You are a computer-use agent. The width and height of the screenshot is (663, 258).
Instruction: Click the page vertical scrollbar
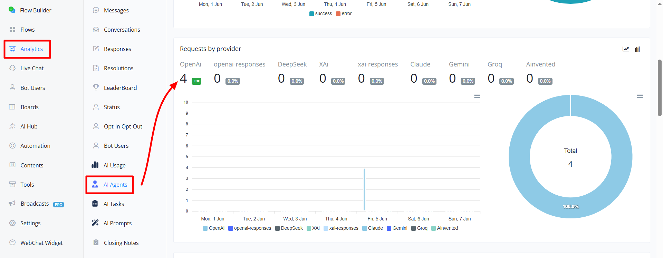(660, 88)
